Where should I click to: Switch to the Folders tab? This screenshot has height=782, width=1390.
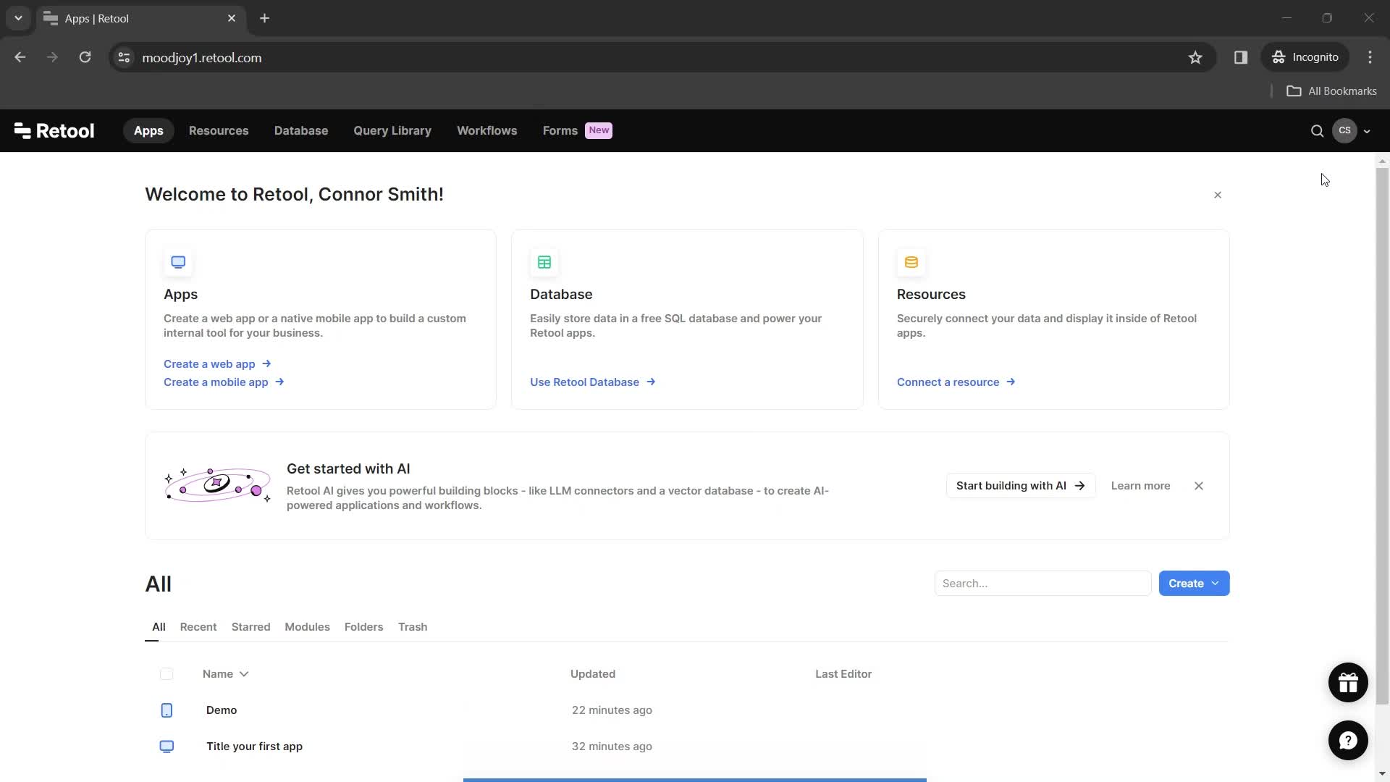tap(363, 627)
